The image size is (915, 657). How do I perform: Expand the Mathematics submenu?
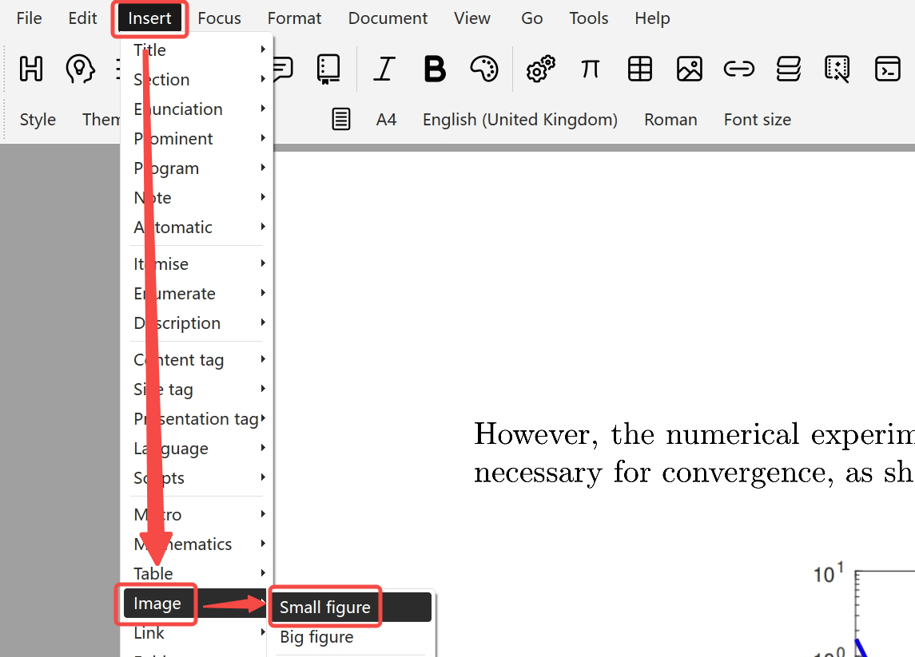pos(197,544)
